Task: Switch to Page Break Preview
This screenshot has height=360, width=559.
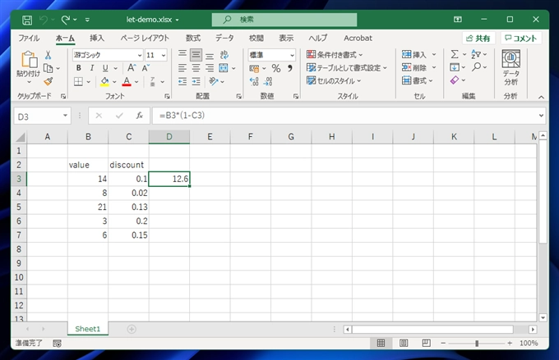Action: click(x=426, y=344)
